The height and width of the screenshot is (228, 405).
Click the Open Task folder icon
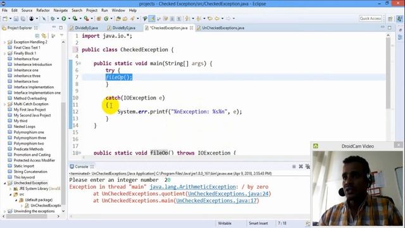pyautogui.click(x=125, y=18)
